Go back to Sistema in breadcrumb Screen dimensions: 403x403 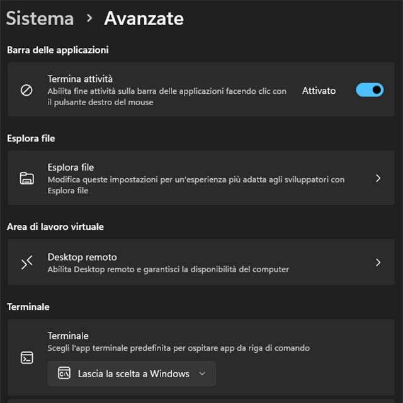coord(40,18)
